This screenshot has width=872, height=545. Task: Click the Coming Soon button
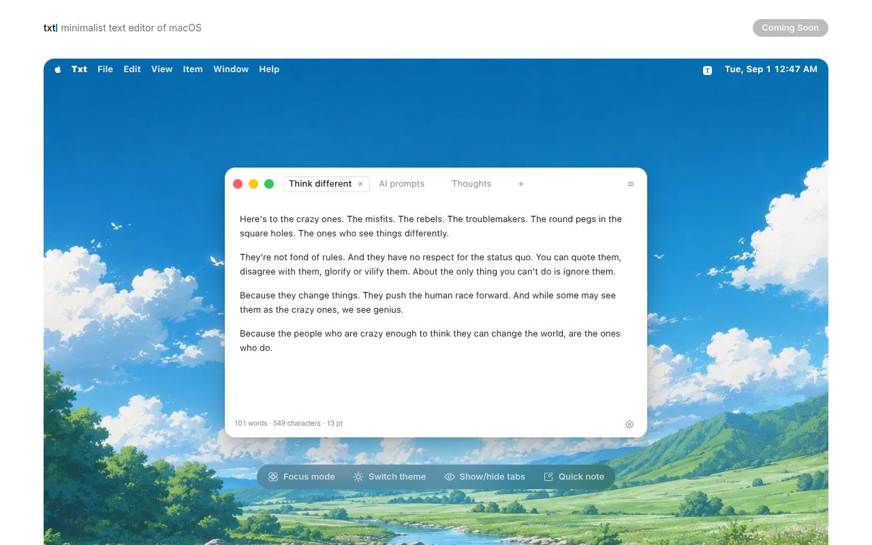click(790, 28)
